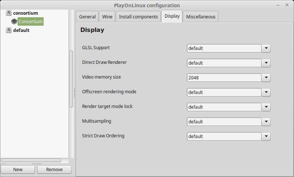Screen dimensions: 294x177
Task: Click the Direct Draw Renderer label
Action: click(104, 62)
